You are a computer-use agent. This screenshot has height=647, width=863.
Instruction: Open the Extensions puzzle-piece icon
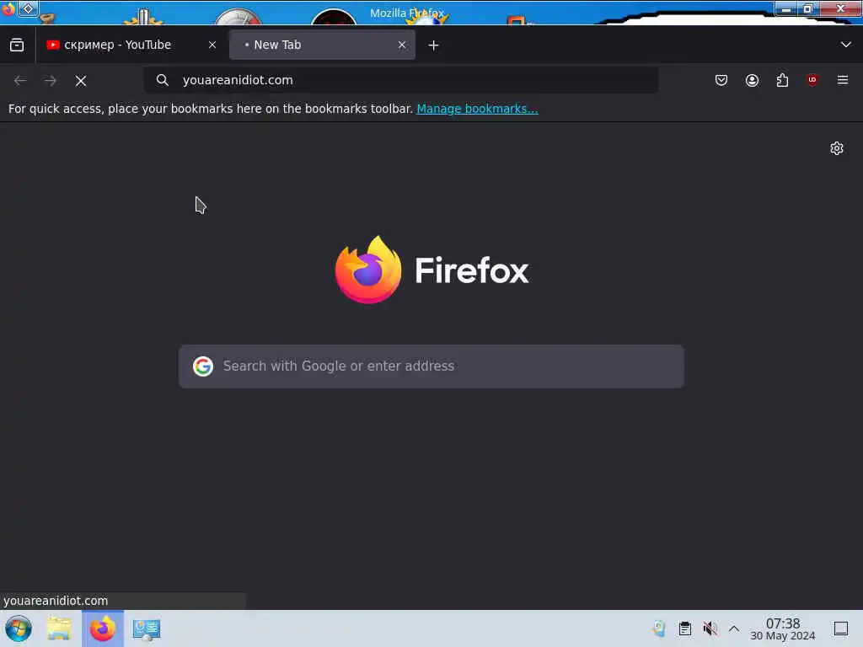(x=782, y=80)
